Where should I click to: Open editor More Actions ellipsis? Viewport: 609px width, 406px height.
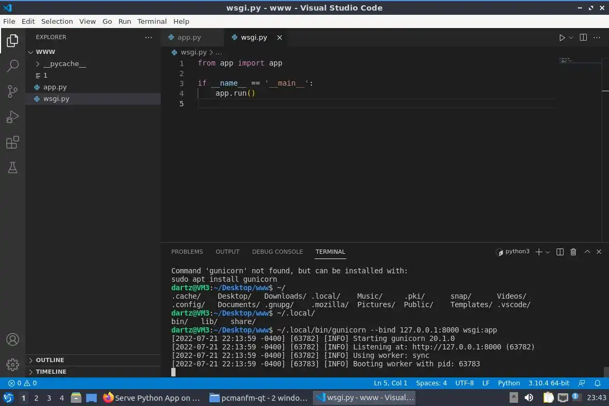pos(597,38)
